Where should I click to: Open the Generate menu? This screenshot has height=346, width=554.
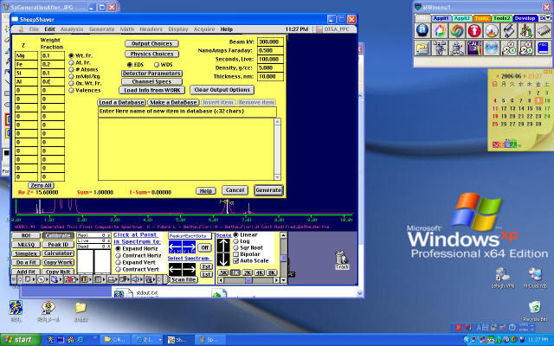(101, 29)
